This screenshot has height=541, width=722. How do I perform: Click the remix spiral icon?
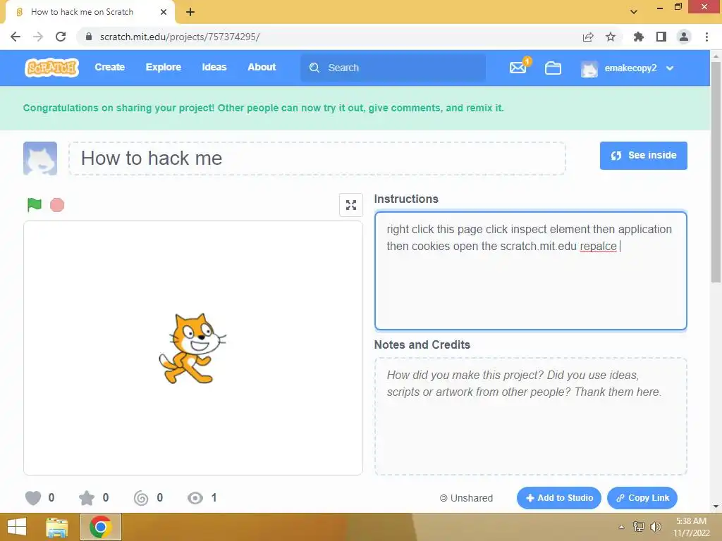pyautogui.click(x=141, y=498)
